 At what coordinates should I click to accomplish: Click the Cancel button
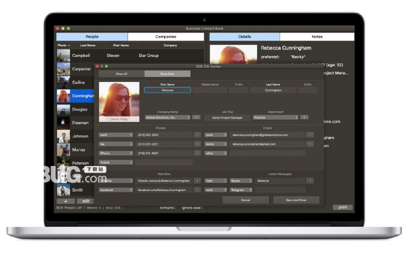tap(246, 200)
